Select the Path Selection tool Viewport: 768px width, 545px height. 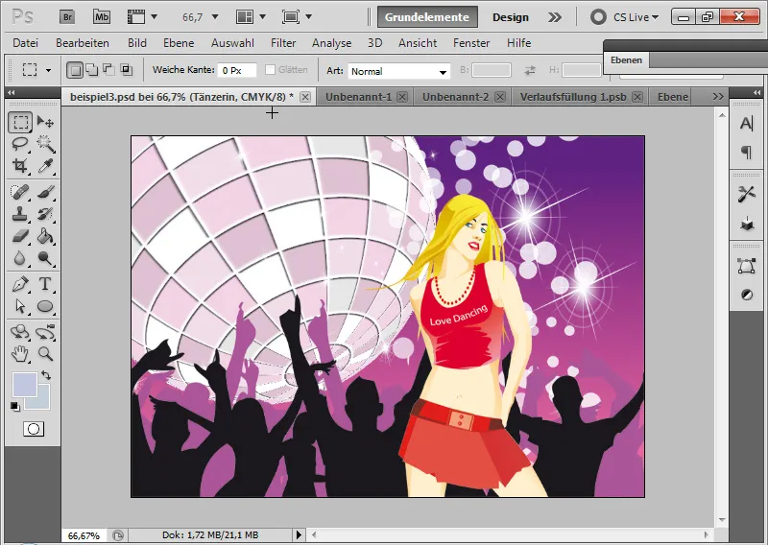point(20,306)
